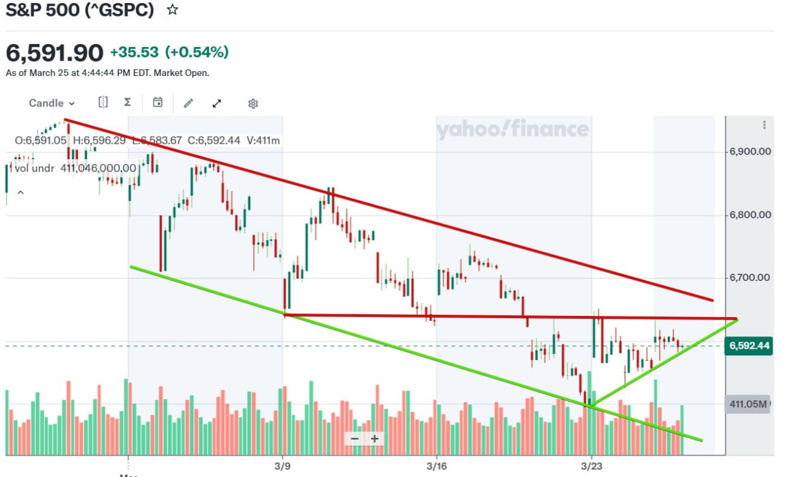The height and width of the screenshot is (477, 785).
Task: Open the comparison tool icon
Action: 103,102
